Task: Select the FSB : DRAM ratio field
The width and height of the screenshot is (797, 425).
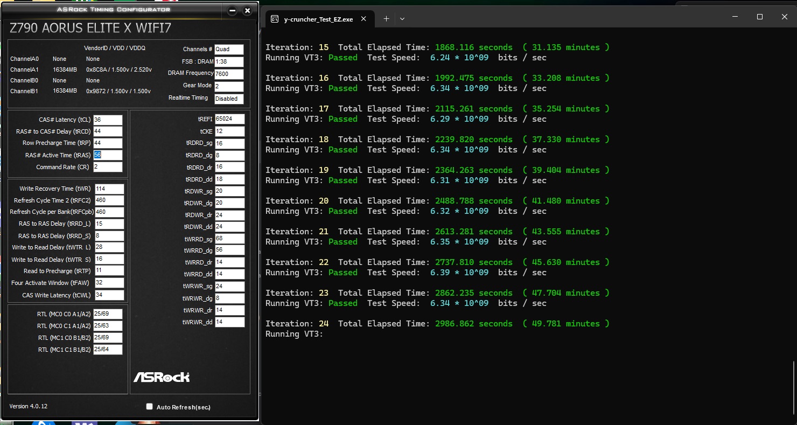Action: 229,61
